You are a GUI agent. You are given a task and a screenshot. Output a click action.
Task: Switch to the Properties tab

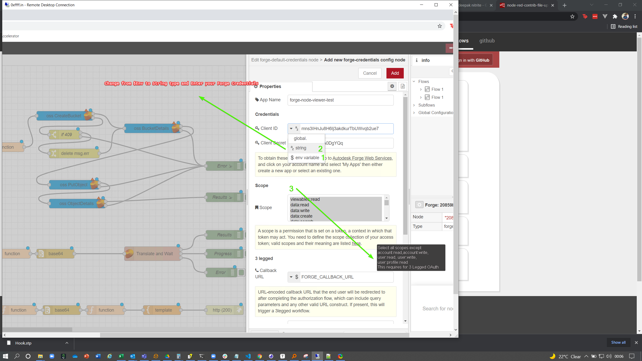(x=281, y=86)
